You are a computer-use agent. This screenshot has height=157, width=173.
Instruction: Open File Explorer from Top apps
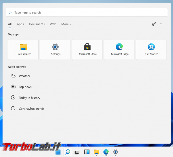coord(23,50)
